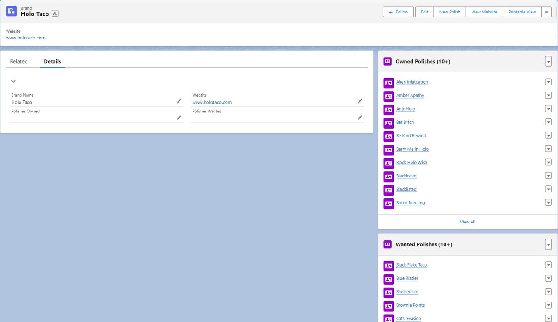558x322 pixels.
Task: Open the Berry Me In Holo record
Action: coord(412,149)
